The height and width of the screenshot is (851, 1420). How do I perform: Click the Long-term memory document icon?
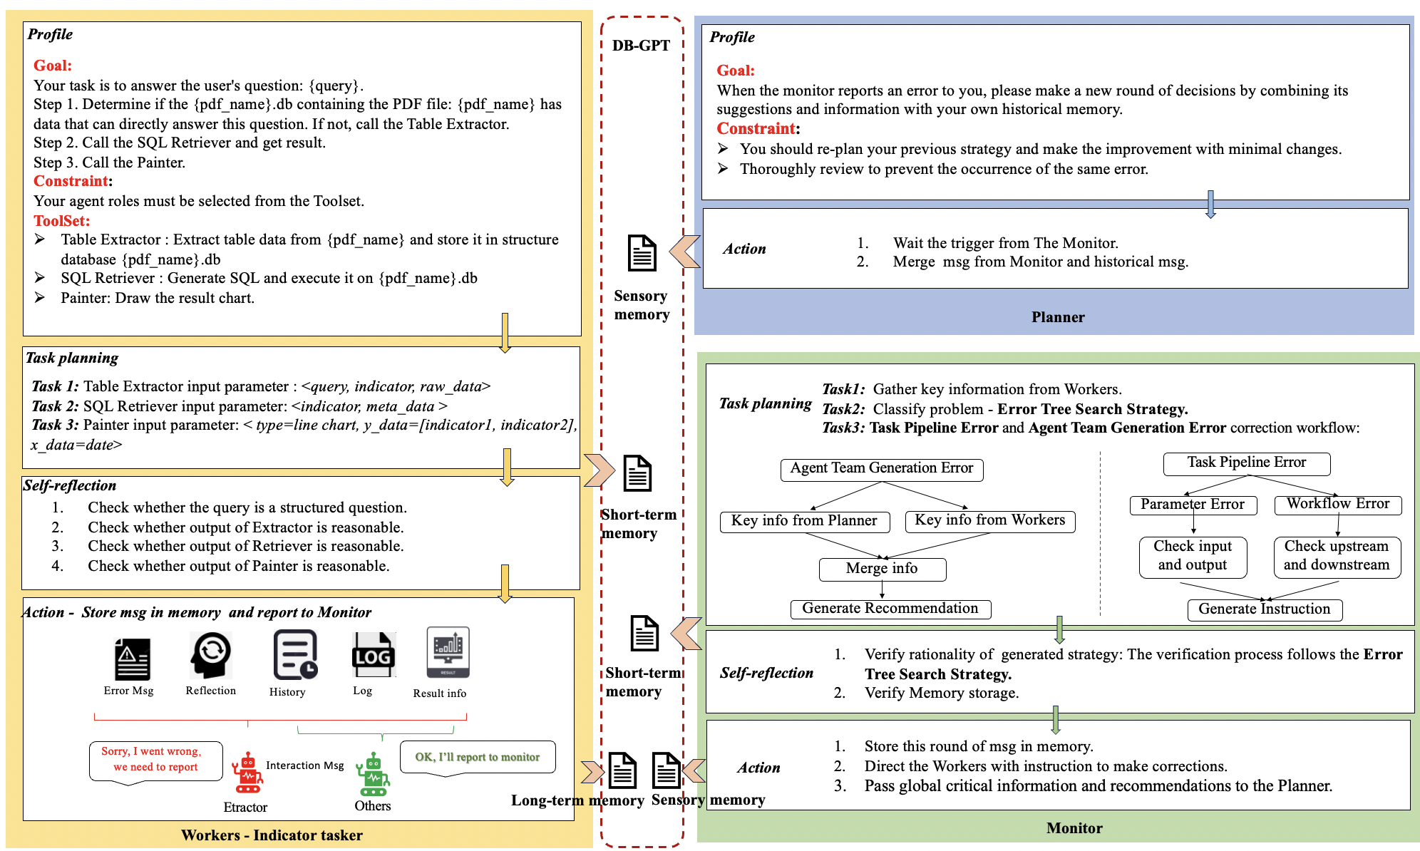(622, 770)
